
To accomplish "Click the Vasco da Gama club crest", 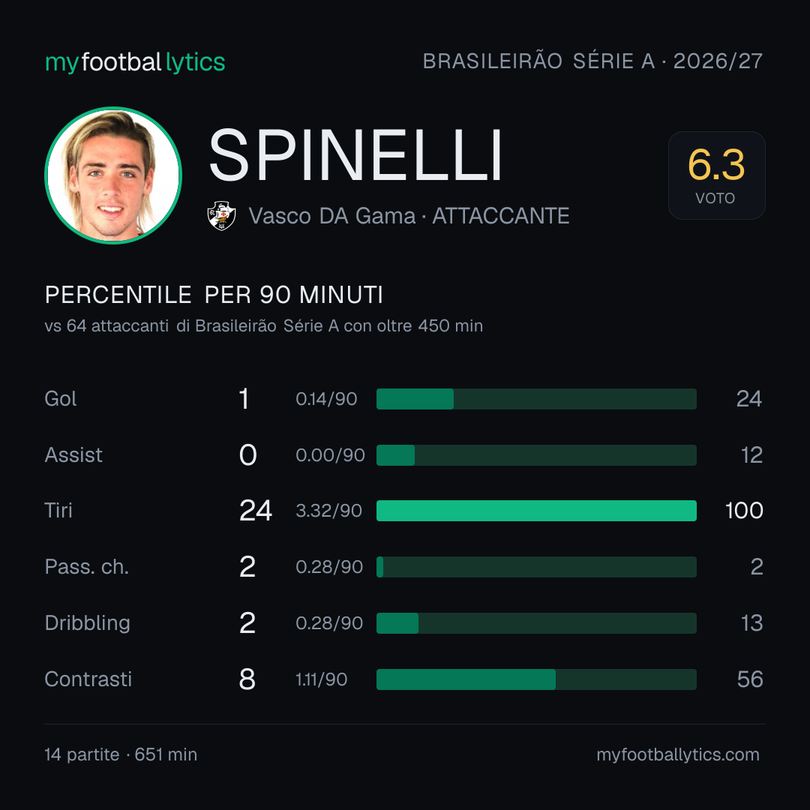I will click(221, 216).
